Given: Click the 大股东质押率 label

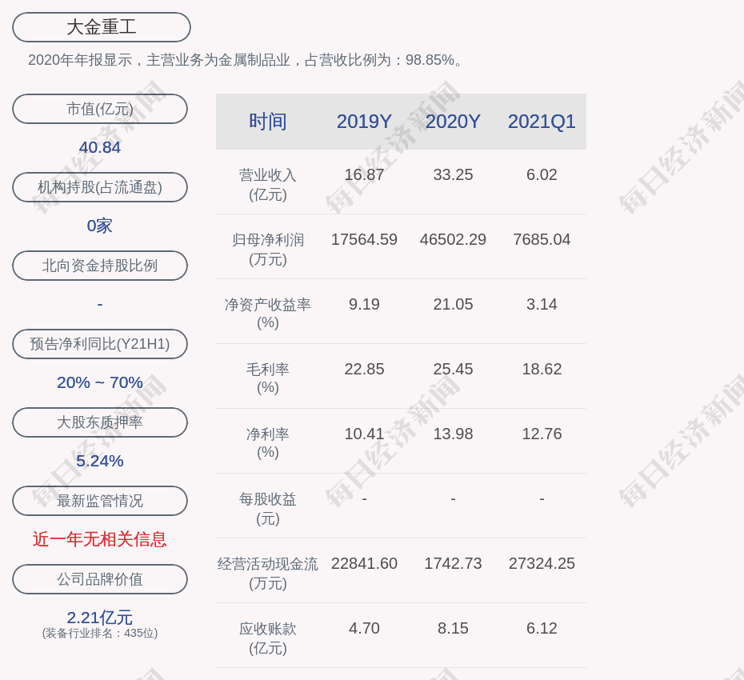Looking at the screenshot, I should pyautogui.click(x=100, y=422).
